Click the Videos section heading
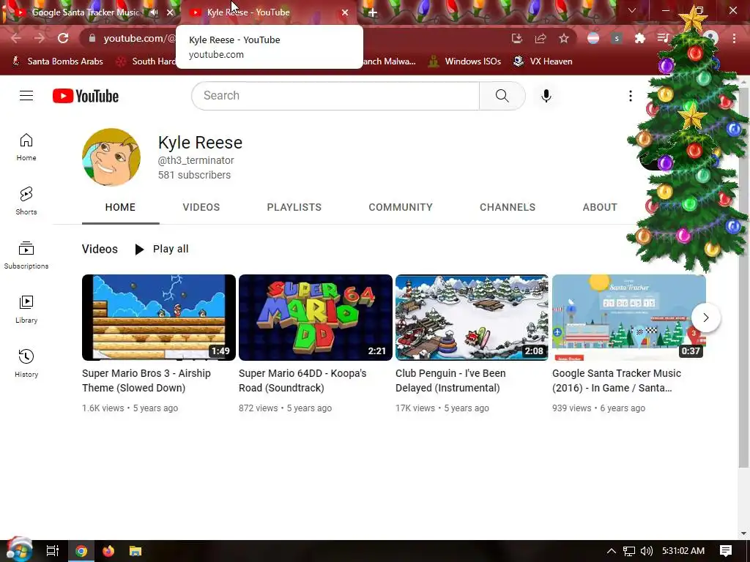Screen dimensions: 750x562 click(100, 249)
